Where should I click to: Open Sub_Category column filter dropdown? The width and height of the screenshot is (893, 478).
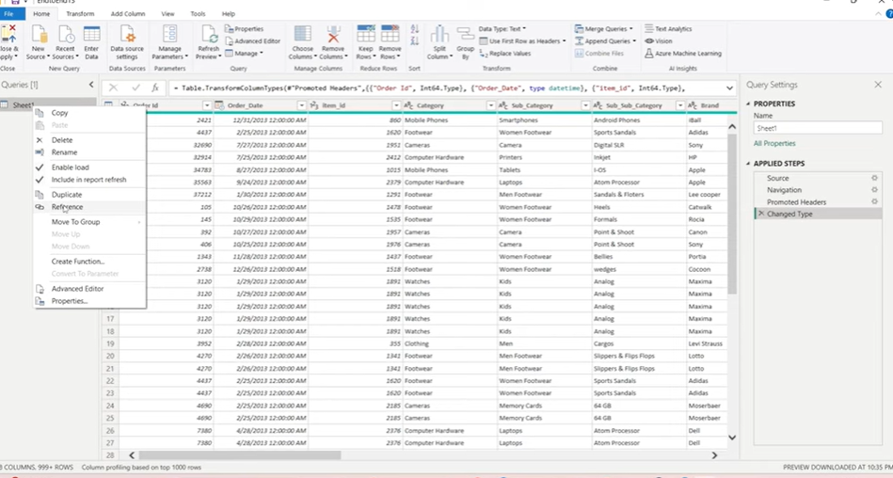(x=585, y=105)
